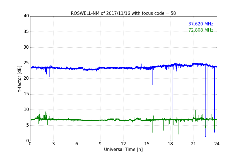Click y-axis tick label 10
Image resolution: width=241 pixels, height=161 pixels.
26,110
